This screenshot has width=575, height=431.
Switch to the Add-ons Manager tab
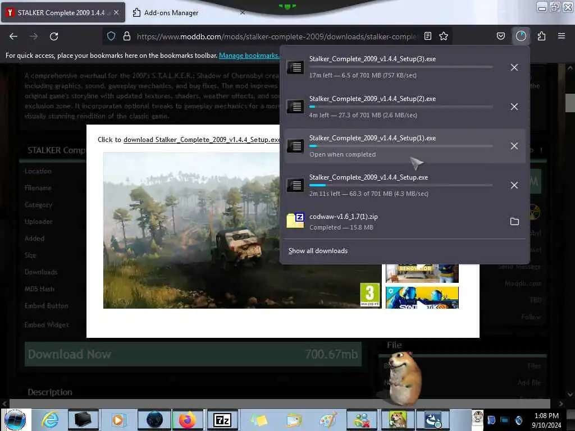click(x=171, y=12)
